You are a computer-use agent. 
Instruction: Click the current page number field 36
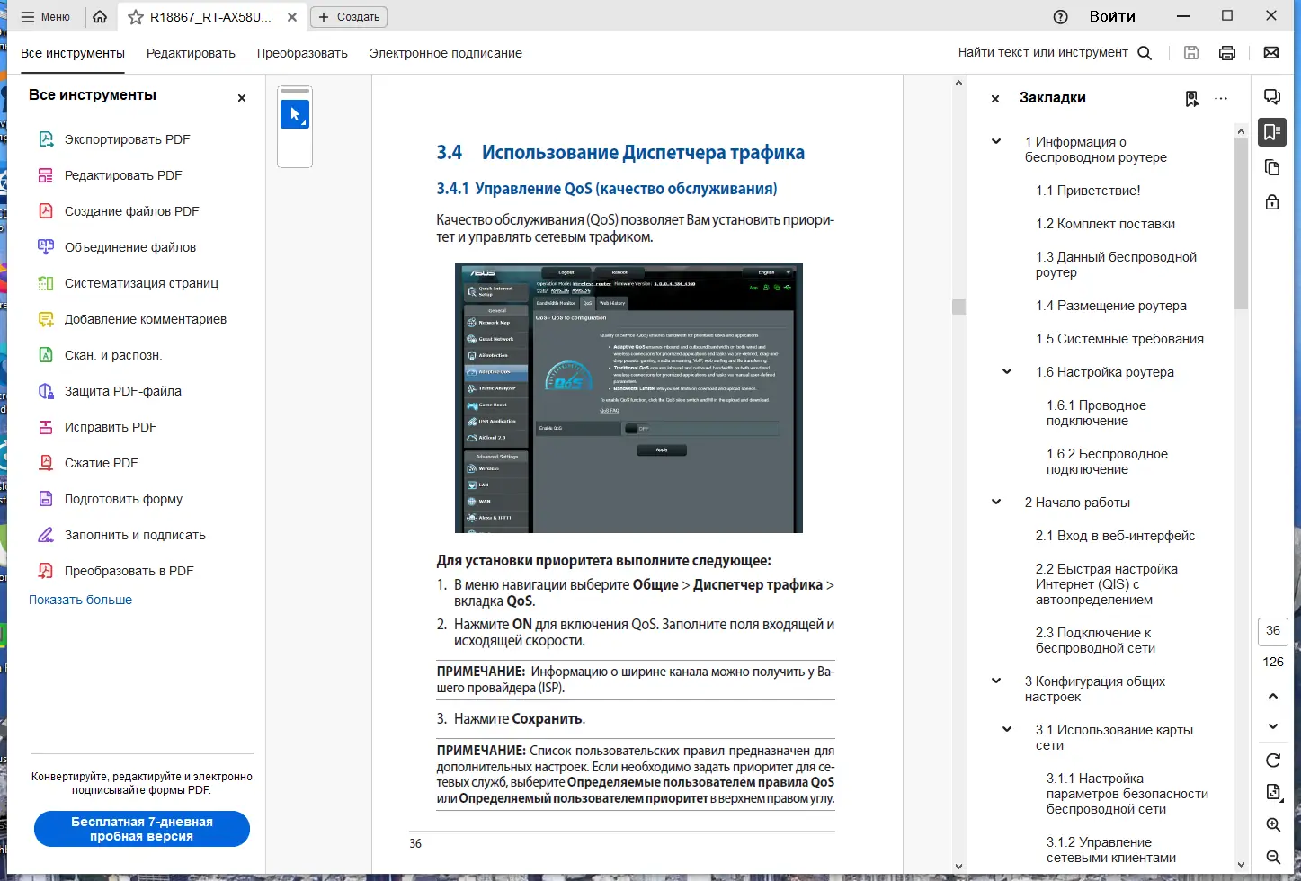point(1273,631)
